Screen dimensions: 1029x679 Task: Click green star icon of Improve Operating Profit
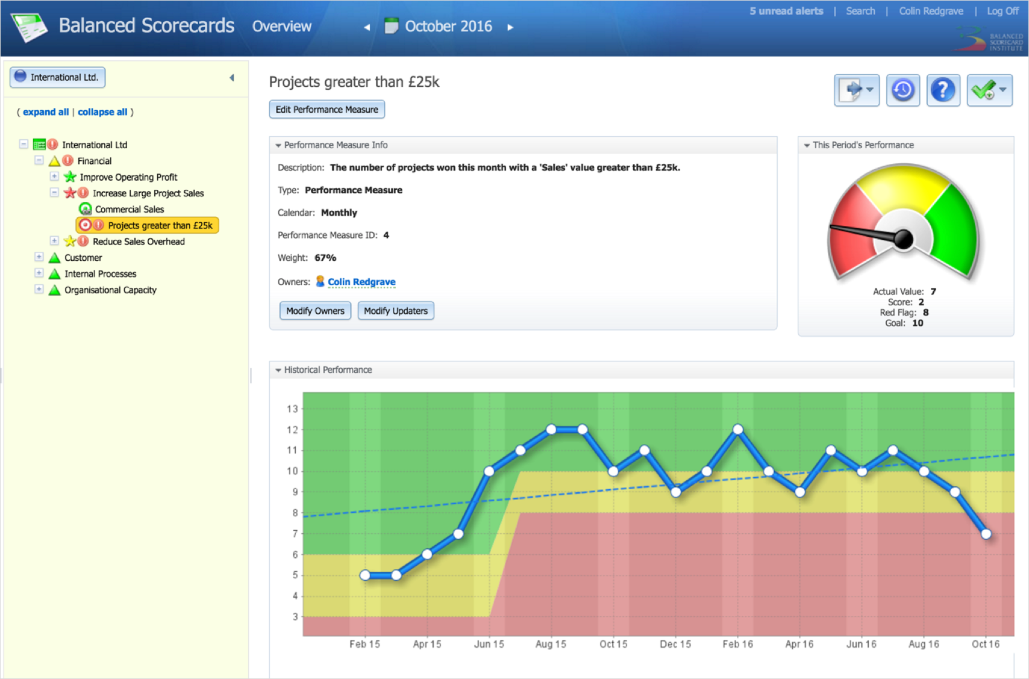70,177
